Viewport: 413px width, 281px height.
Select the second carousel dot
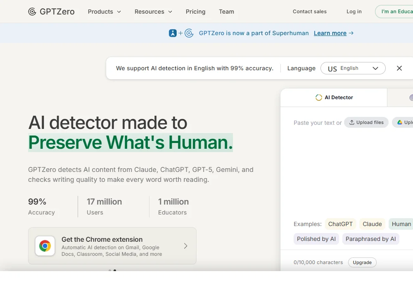pyautogui.click(x=115, y=270)
